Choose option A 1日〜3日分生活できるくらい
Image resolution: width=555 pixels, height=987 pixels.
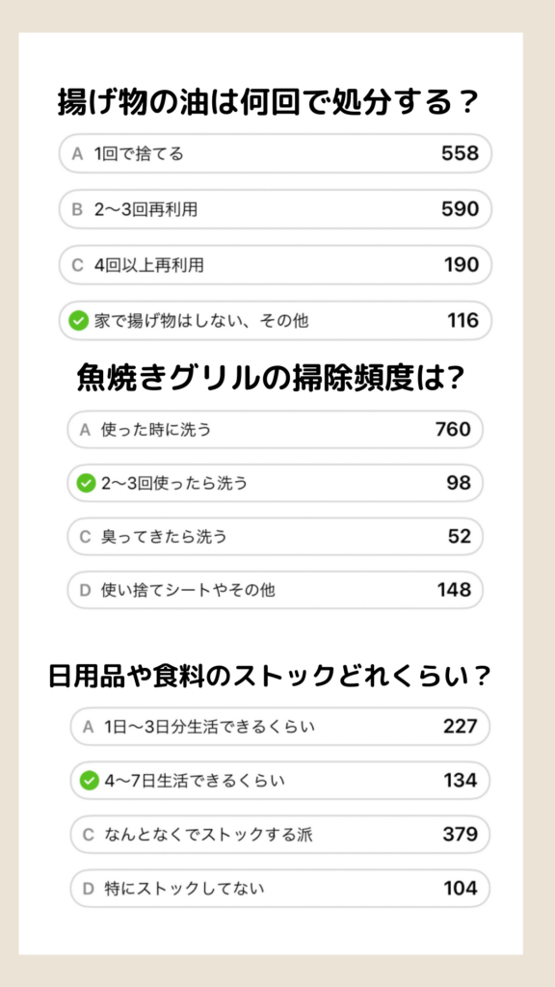click(x=280, y=727)
